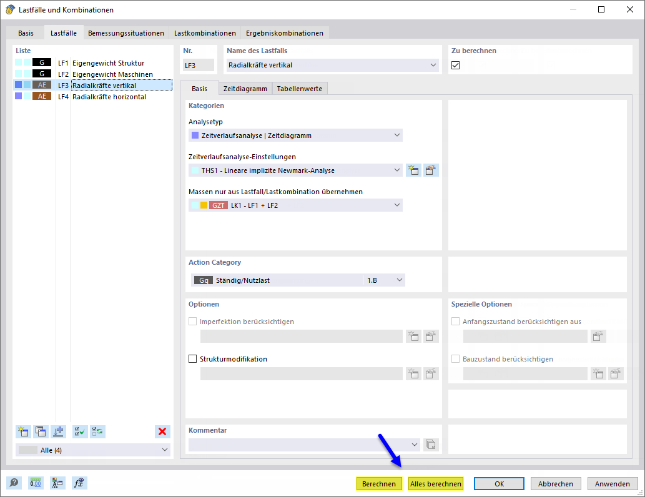Open the Action Category Ständig/Nutzlast dropdown
The width and height of the screenshot is (645, 497).
(x=400, y=280)
